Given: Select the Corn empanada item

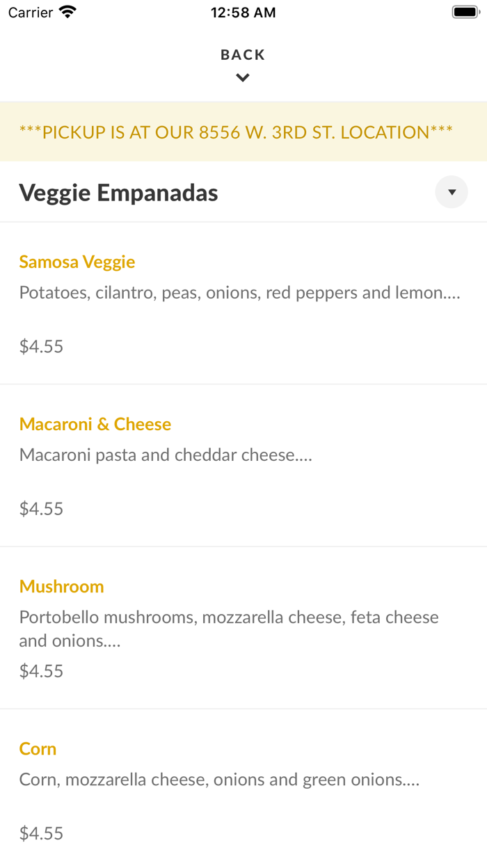Looking at the screenshot, I should coord(38,749).
